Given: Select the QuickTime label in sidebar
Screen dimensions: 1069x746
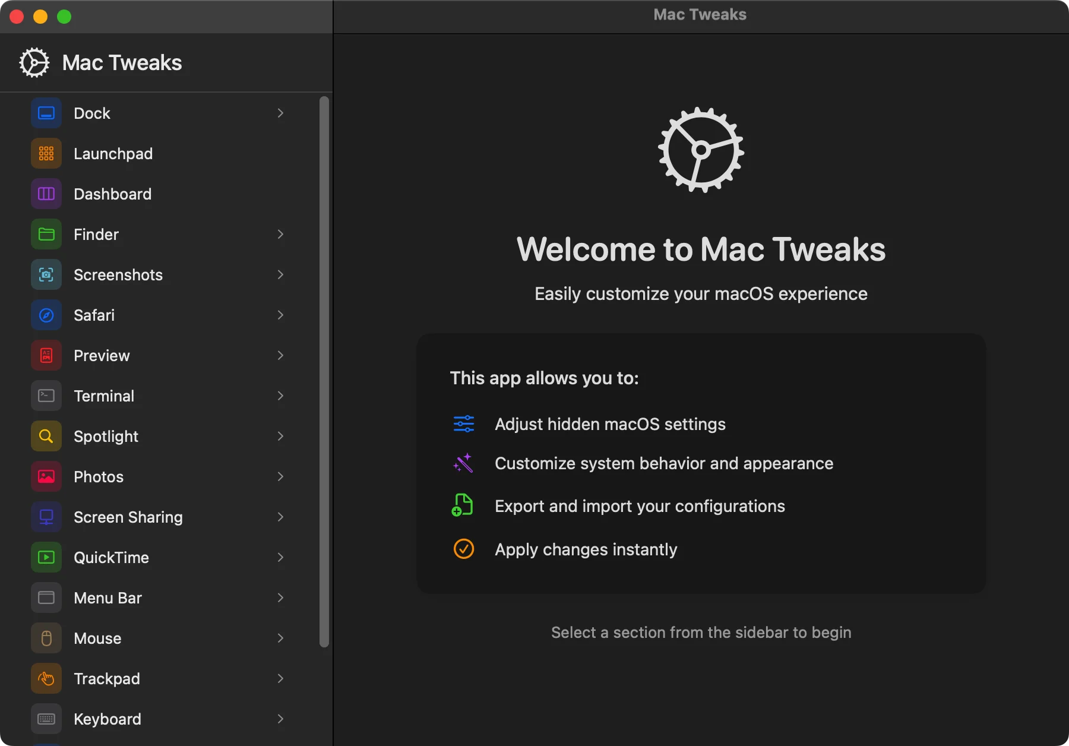Looking at the screenshot, I should point(112,557).
